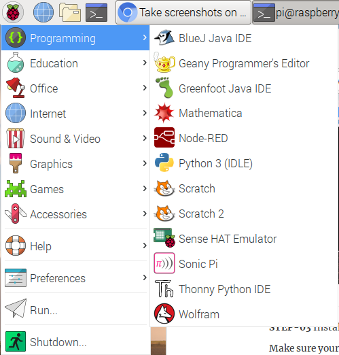Click the Geany teapot lamp icon
Screen dimensions: 339x355
tap(164, 63)
